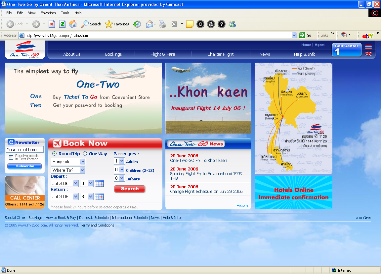Open the Children count dropdown
Screen dimensions: 381x274
coord(119,169)
